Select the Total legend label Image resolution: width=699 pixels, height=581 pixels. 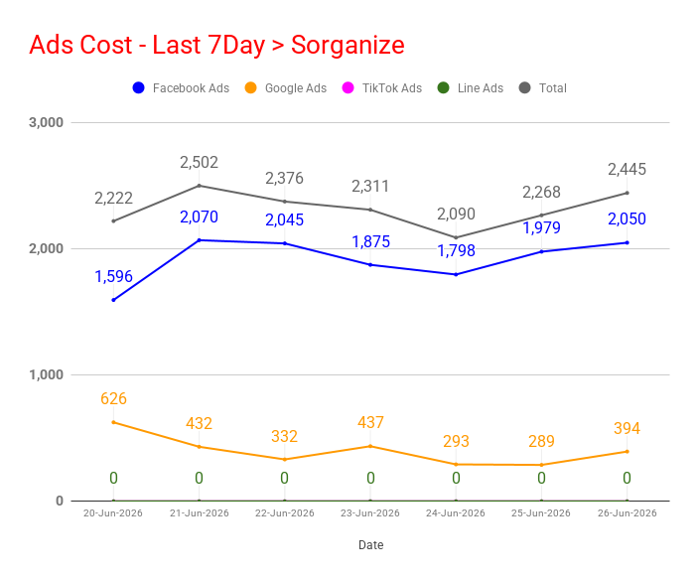click(x=553, y=88)
